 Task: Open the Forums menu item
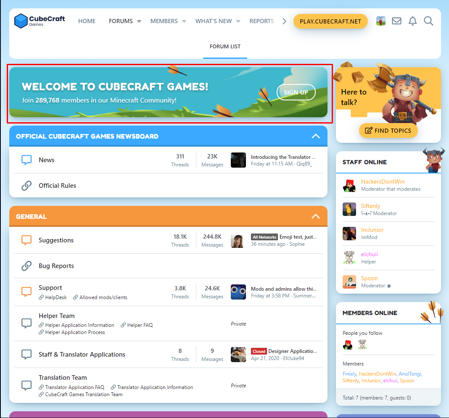pos(121,21)
